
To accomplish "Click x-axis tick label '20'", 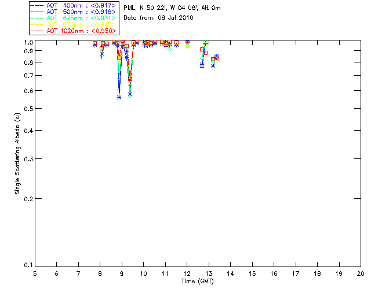I will (x=361, y=273).
